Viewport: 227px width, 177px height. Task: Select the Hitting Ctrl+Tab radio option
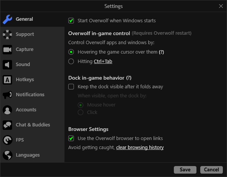pos(71,62)
